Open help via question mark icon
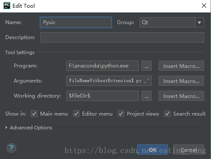211x159 pixels. [x=11, y=148]
